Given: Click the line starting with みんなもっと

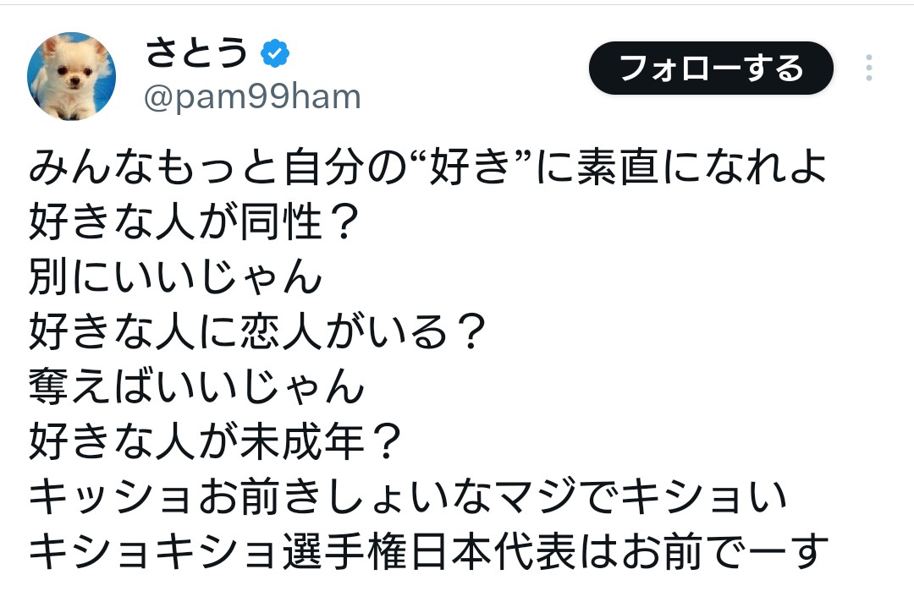Looking at the screenshot, I should [x=427, y=168].
